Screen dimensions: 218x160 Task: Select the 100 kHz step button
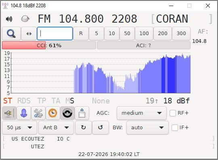pyautogui.click(x=144, y=34)
